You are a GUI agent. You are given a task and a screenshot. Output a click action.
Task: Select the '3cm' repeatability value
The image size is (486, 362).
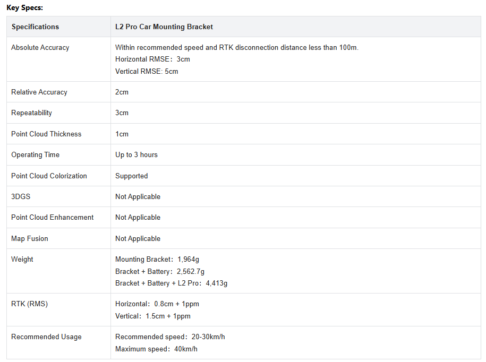pyautogui.click(x=122, y=113)
